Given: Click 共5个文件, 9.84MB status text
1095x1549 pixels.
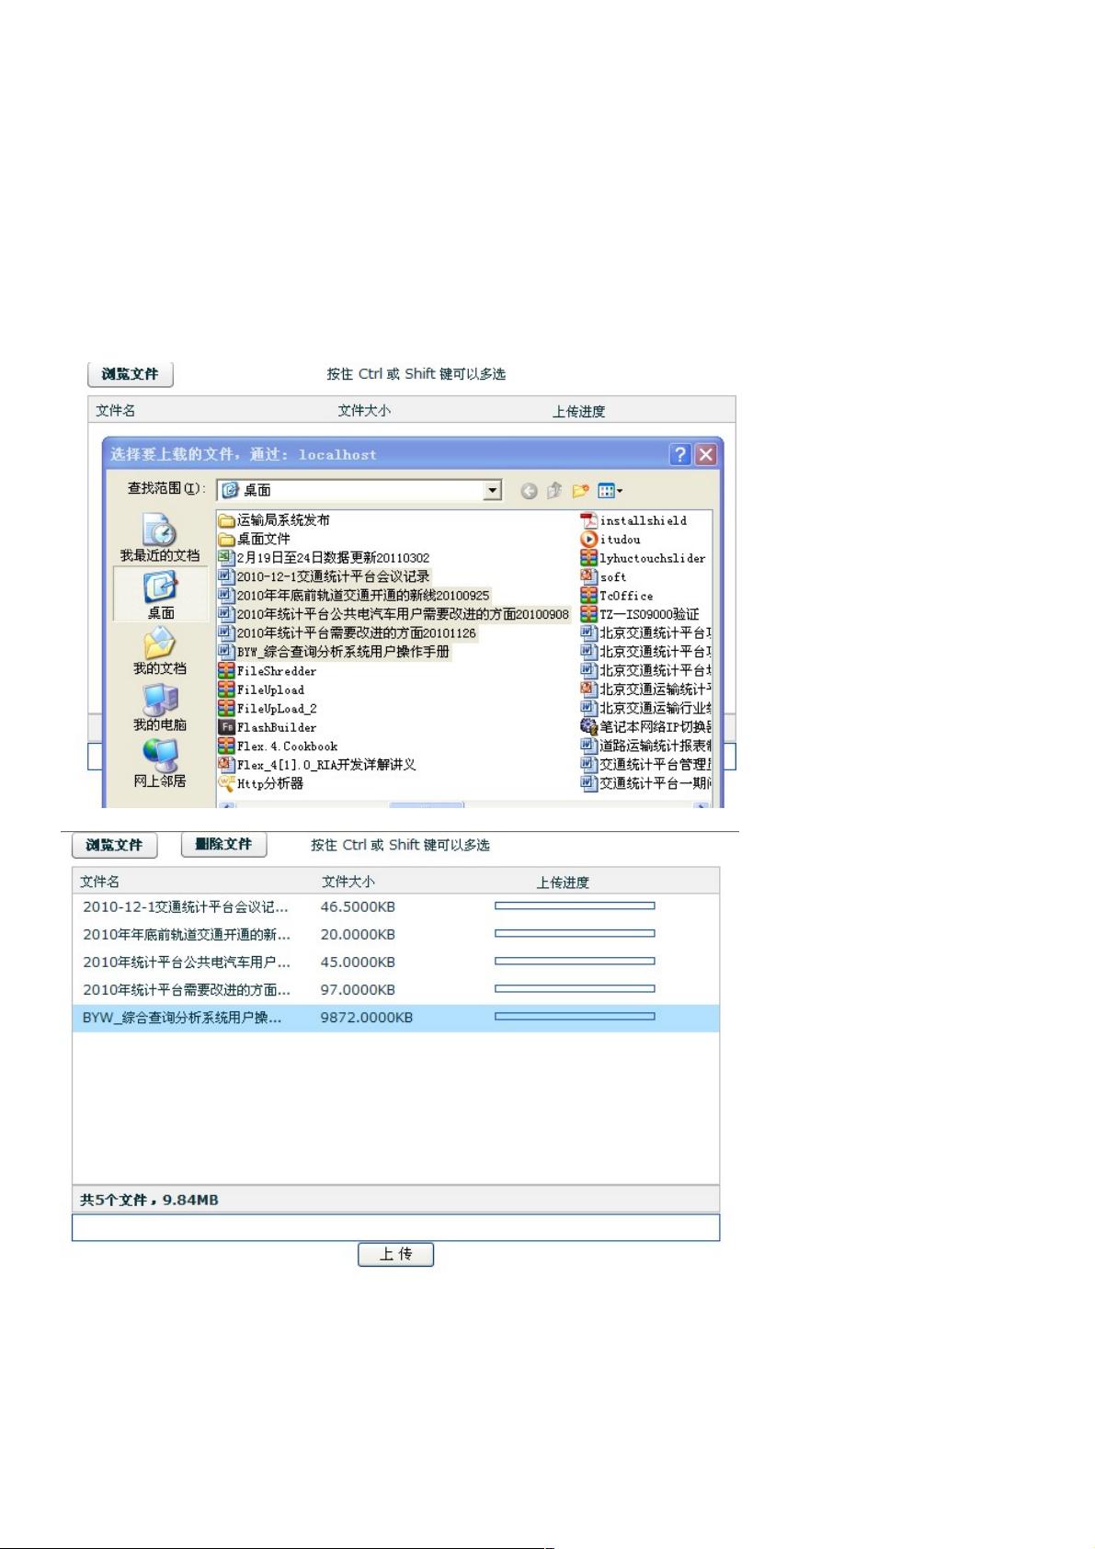Looking at the screenshot, I should (149, 1200).
